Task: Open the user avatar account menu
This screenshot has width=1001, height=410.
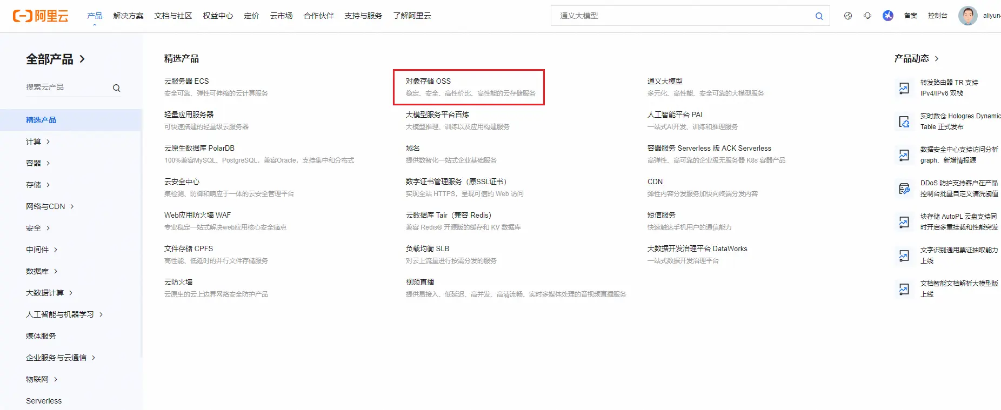Action: point(968,16)
